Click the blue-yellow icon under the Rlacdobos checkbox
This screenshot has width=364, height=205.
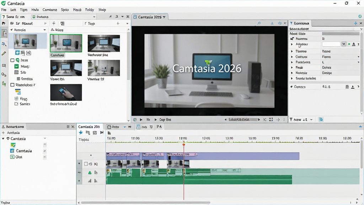click(x=18, y=91)
